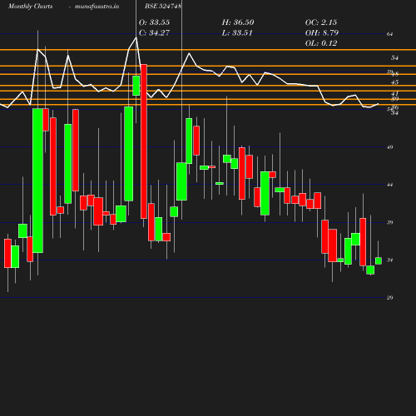
Task: Click the "Monthly Charts" title text
Action: coord(31,6)
